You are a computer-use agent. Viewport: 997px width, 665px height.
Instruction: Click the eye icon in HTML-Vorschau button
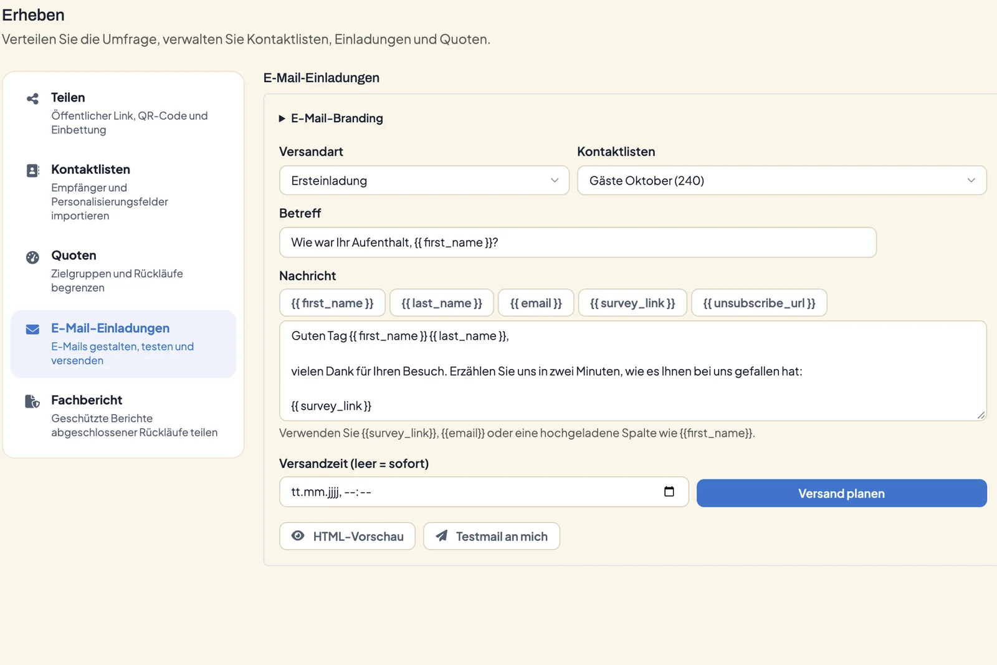(298, 536)
